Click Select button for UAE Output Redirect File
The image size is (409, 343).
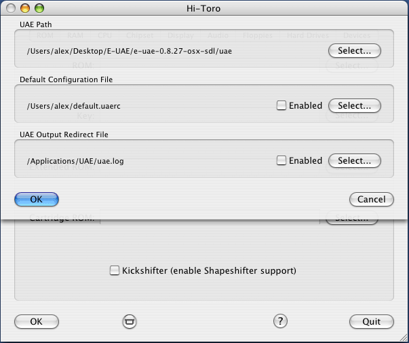[355, 161]
